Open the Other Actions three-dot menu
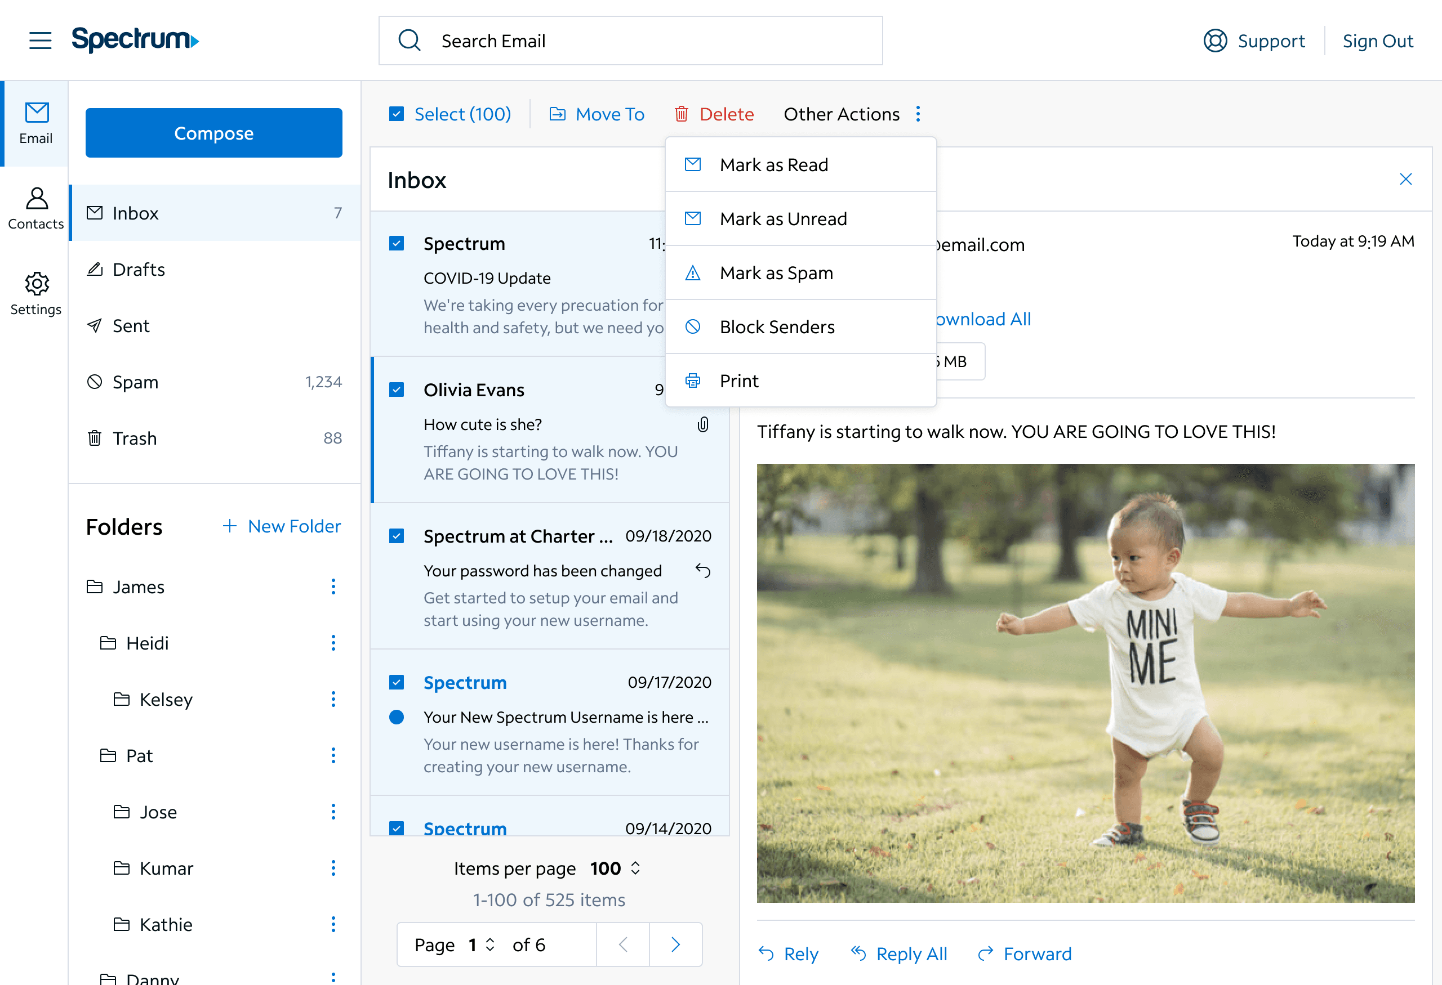1442x985 pixels. (918, 114)
